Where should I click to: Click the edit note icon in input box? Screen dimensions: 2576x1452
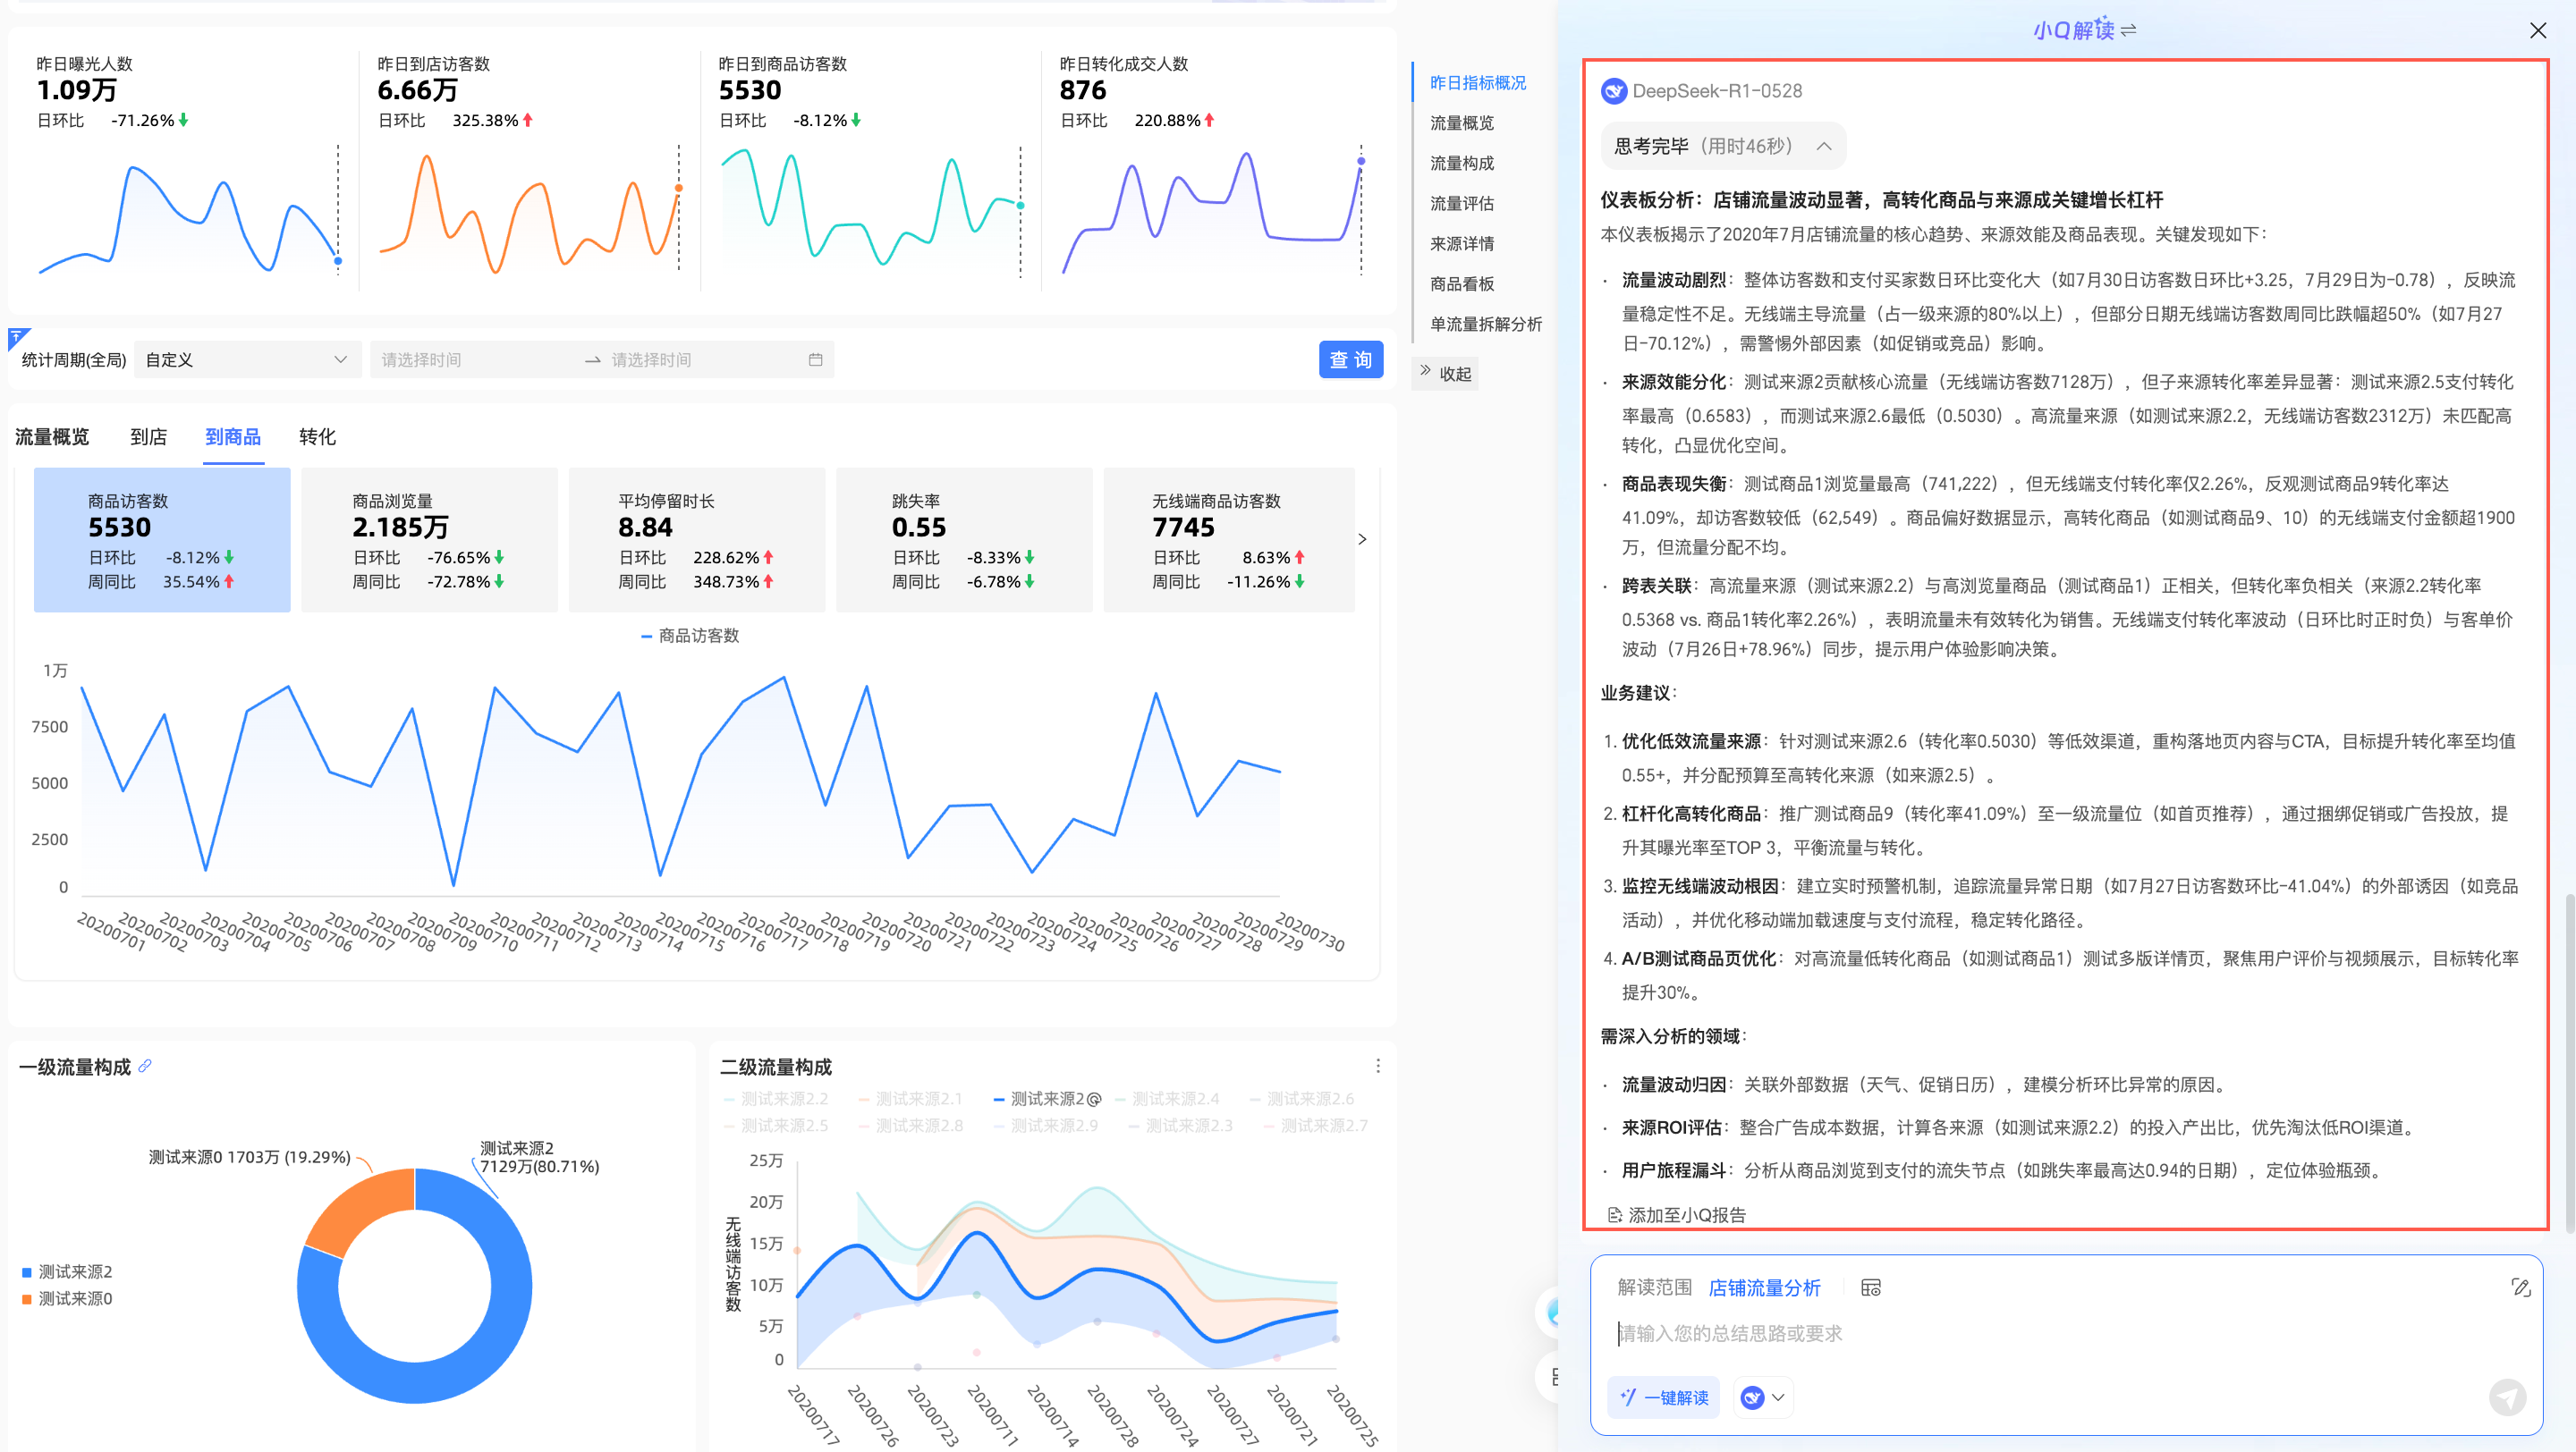2521,1287
